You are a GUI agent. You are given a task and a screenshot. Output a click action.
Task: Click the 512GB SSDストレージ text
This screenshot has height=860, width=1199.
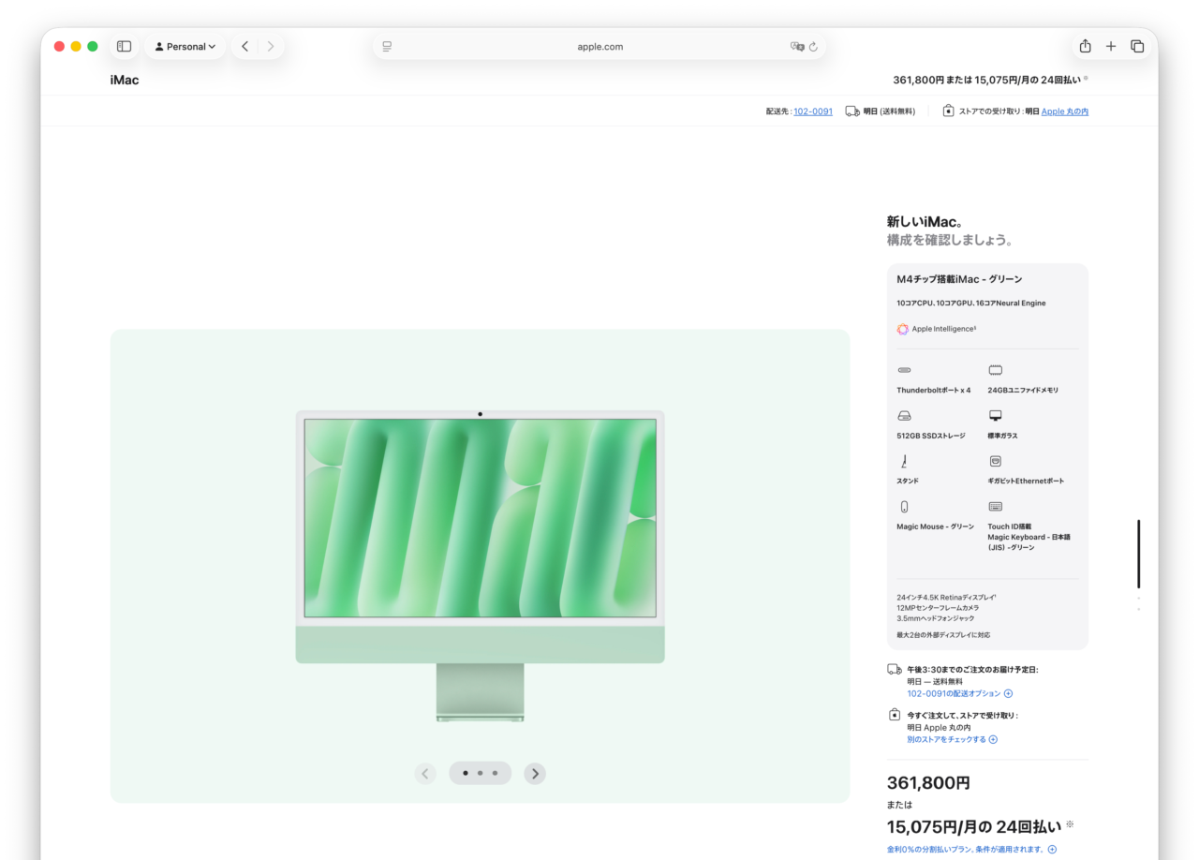pyautogui.click(x=930, y=436)
